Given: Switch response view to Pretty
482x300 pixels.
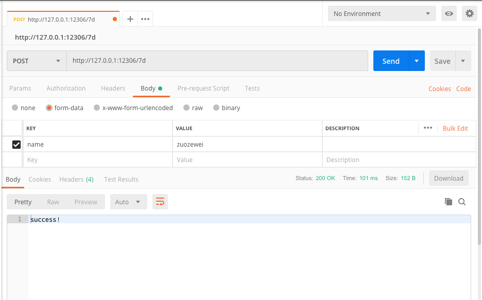Looking at the screenshot, I should (23, 202).
